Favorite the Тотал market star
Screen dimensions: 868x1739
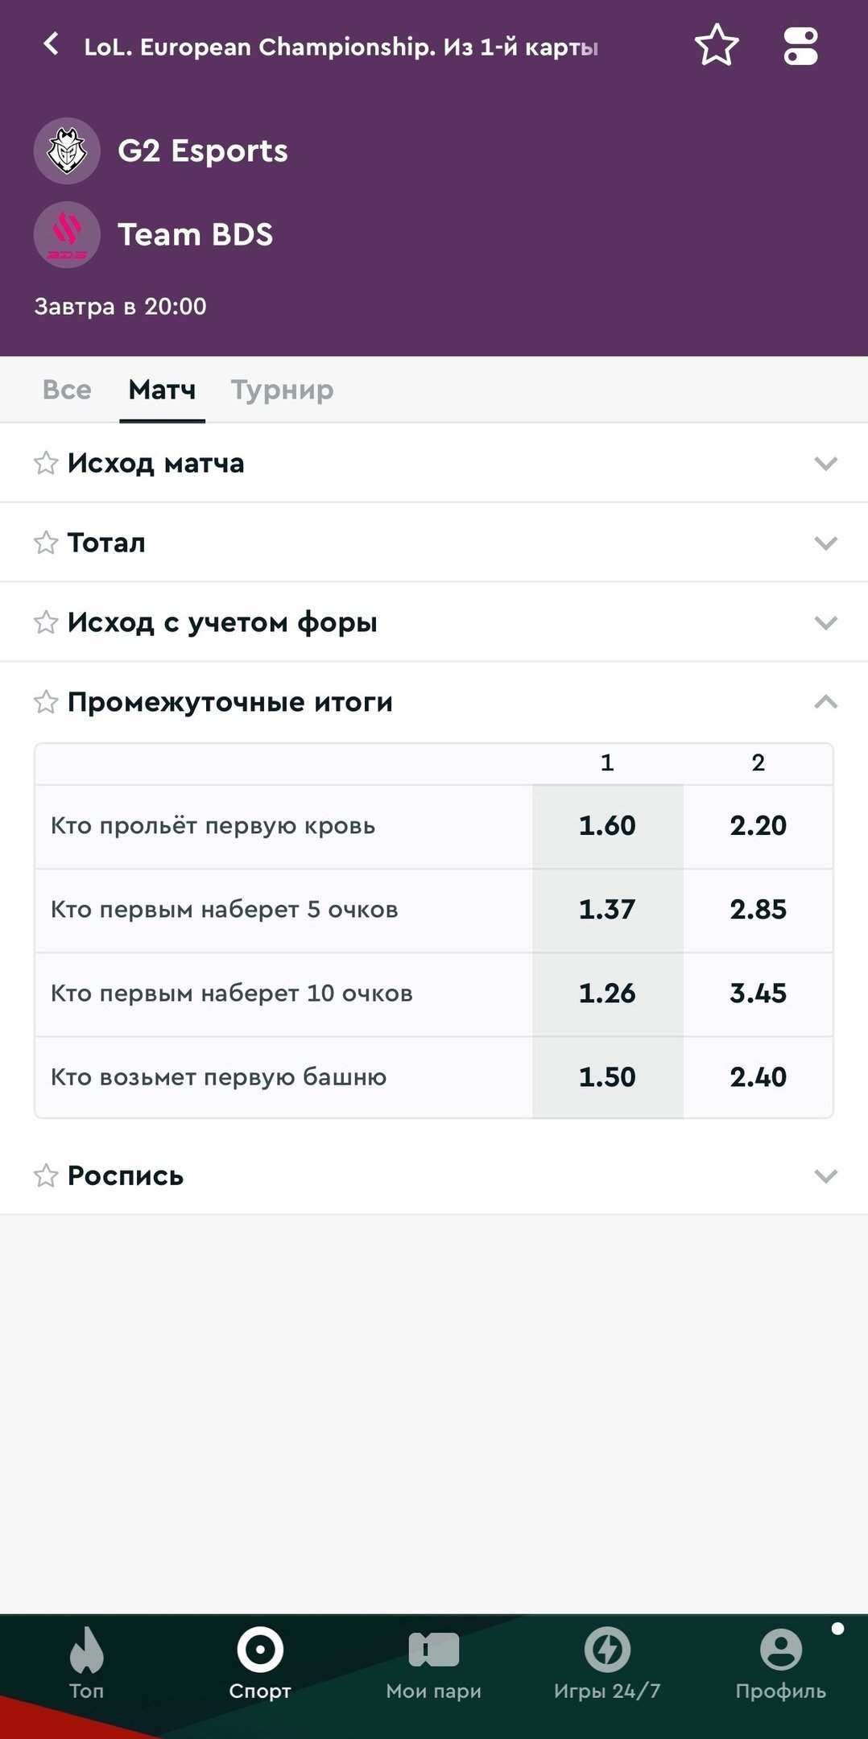tap(46, 543)
